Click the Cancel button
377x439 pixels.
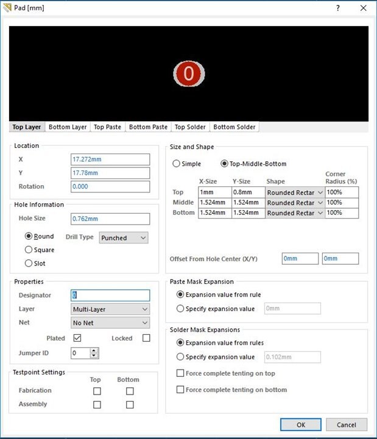pyautogui.click(x=346, y=424)
